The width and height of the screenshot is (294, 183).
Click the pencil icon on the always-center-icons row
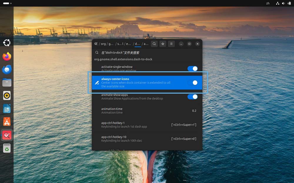click(97, 83)
